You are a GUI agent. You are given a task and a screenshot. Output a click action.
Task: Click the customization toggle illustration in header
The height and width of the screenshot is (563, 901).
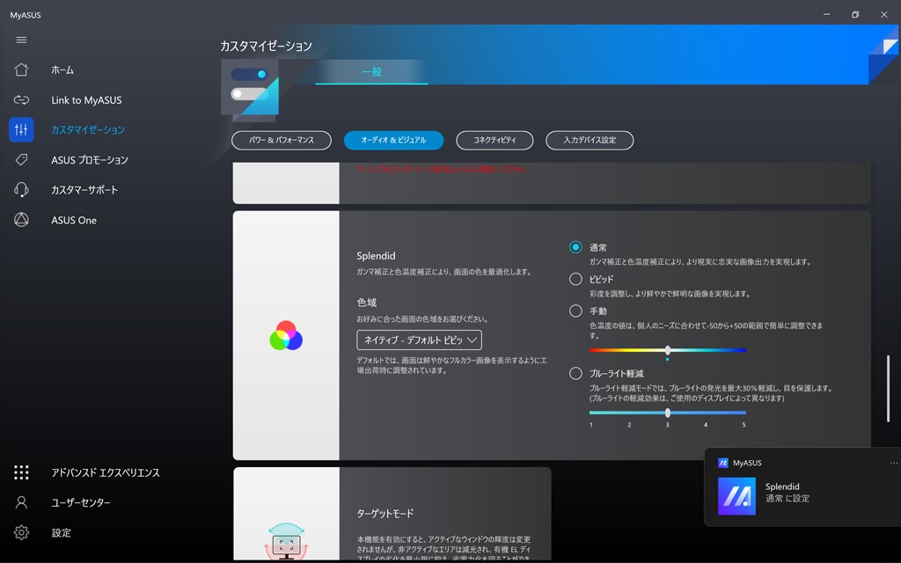(250, 89)
